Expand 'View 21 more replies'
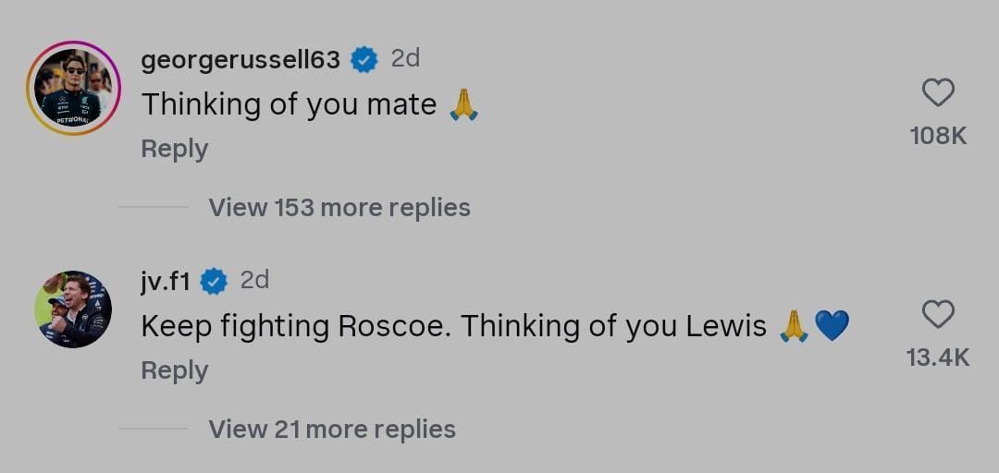The width and height of the screenshot is (999, 473). (331, 430)
